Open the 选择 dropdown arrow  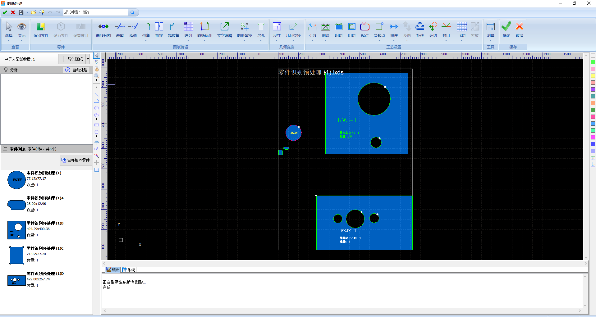click(x=9, y=40)
